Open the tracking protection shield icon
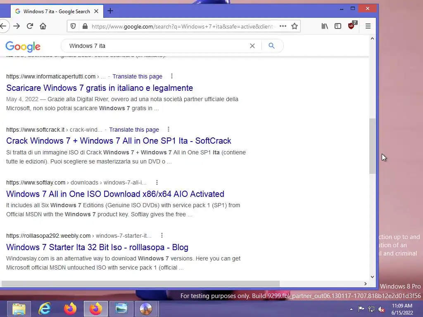423x317 pixels. click(x=73, y=26)
